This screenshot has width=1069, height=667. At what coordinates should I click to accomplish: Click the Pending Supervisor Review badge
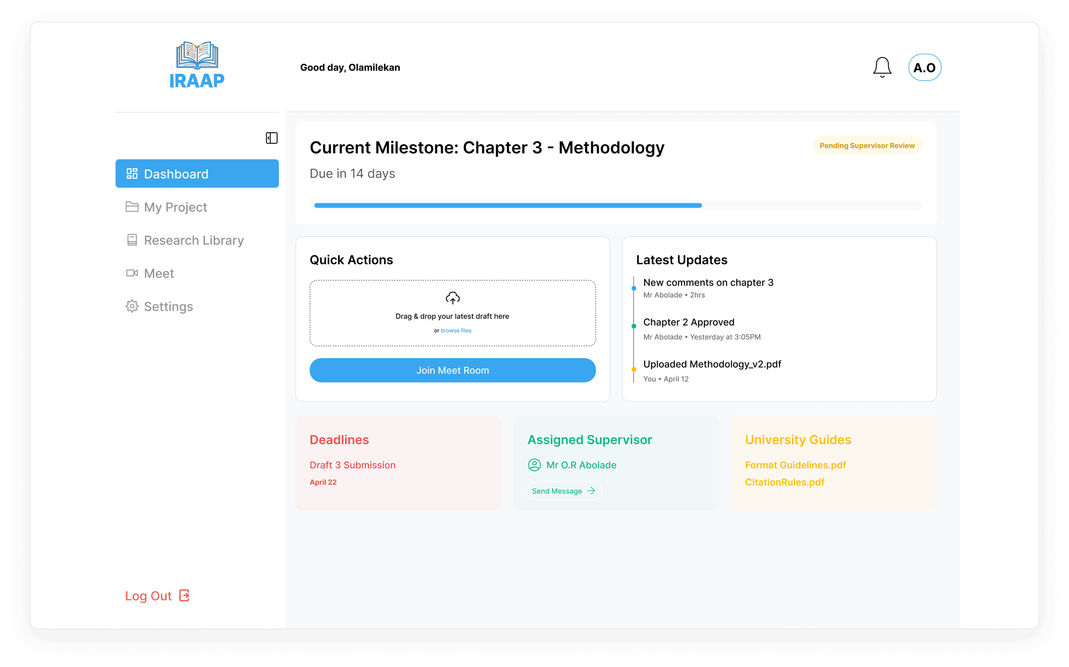(867, 146)
